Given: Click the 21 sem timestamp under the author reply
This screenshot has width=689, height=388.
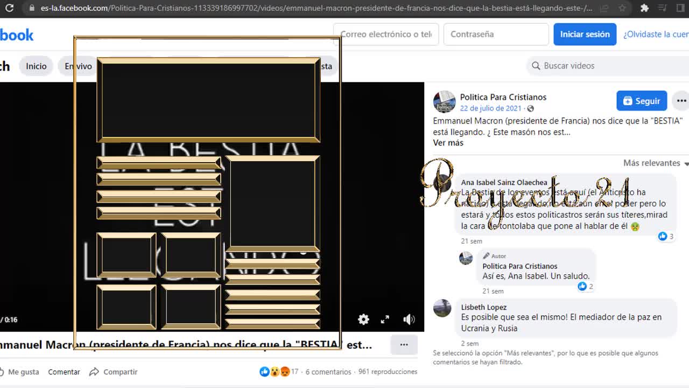Looking at the screenshot, I should click(493, 291).
